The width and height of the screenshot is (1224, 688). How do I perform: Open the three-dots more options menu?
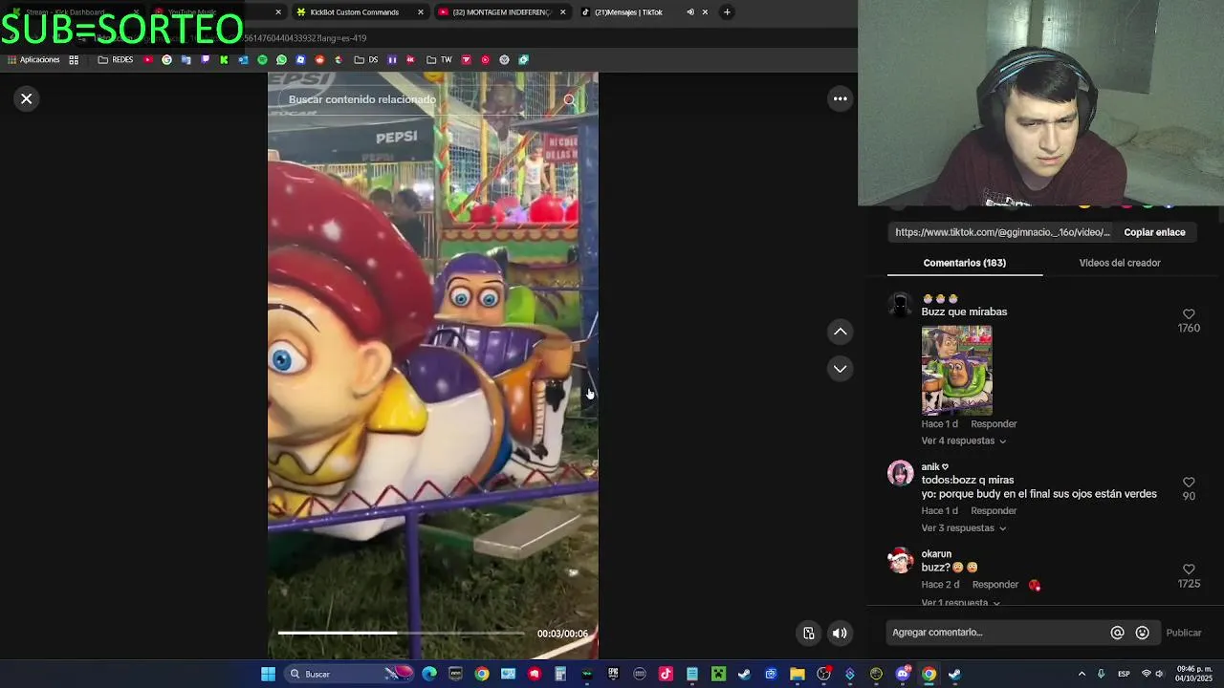[x=840, y=98]
